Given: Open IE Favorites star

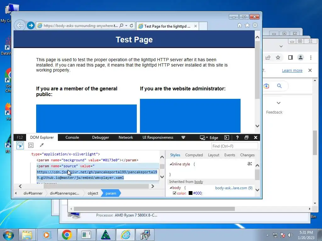Looking at the screenshot, I should (x=247, y=25).
